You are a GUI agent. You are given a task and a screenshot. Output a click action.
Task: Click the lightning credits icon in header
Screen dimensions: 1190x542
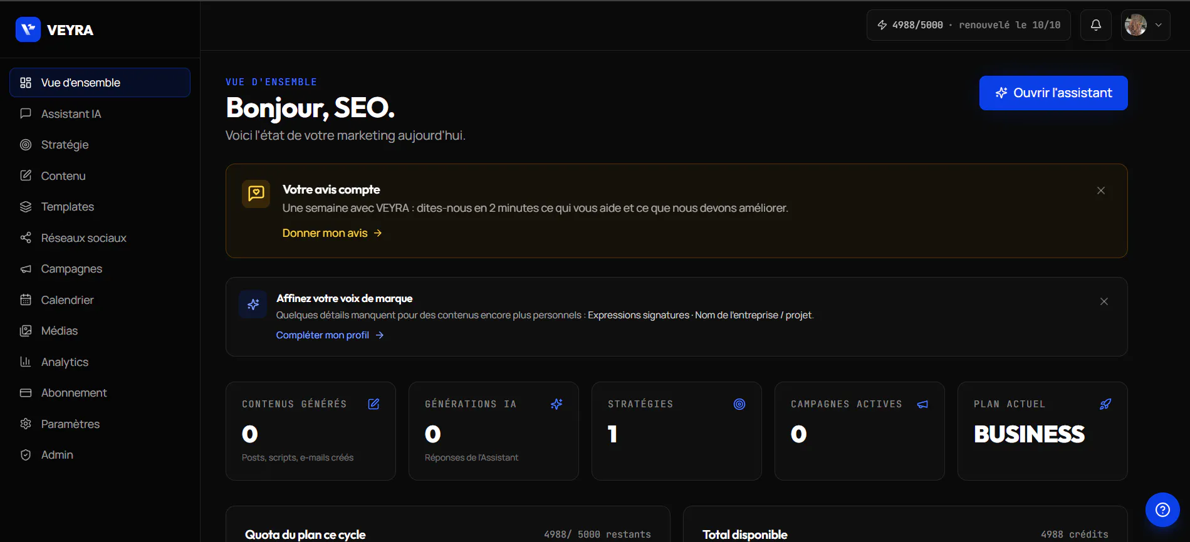(882, 25)
